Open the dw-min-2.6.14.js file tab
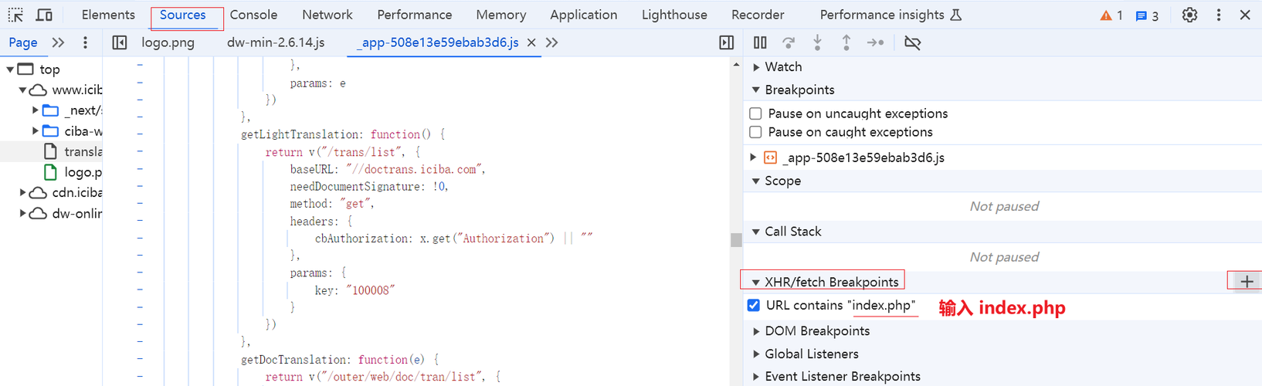Screen dimensions: 1262x386 point(276,42)
